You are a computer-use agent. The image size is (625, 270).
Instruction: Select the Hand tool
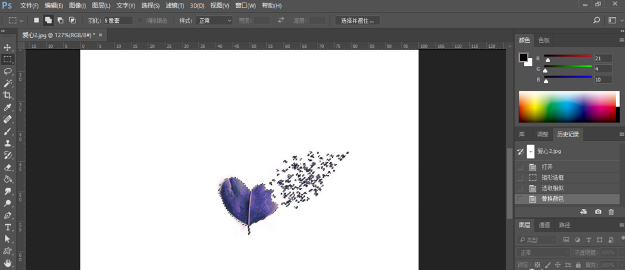8,262
